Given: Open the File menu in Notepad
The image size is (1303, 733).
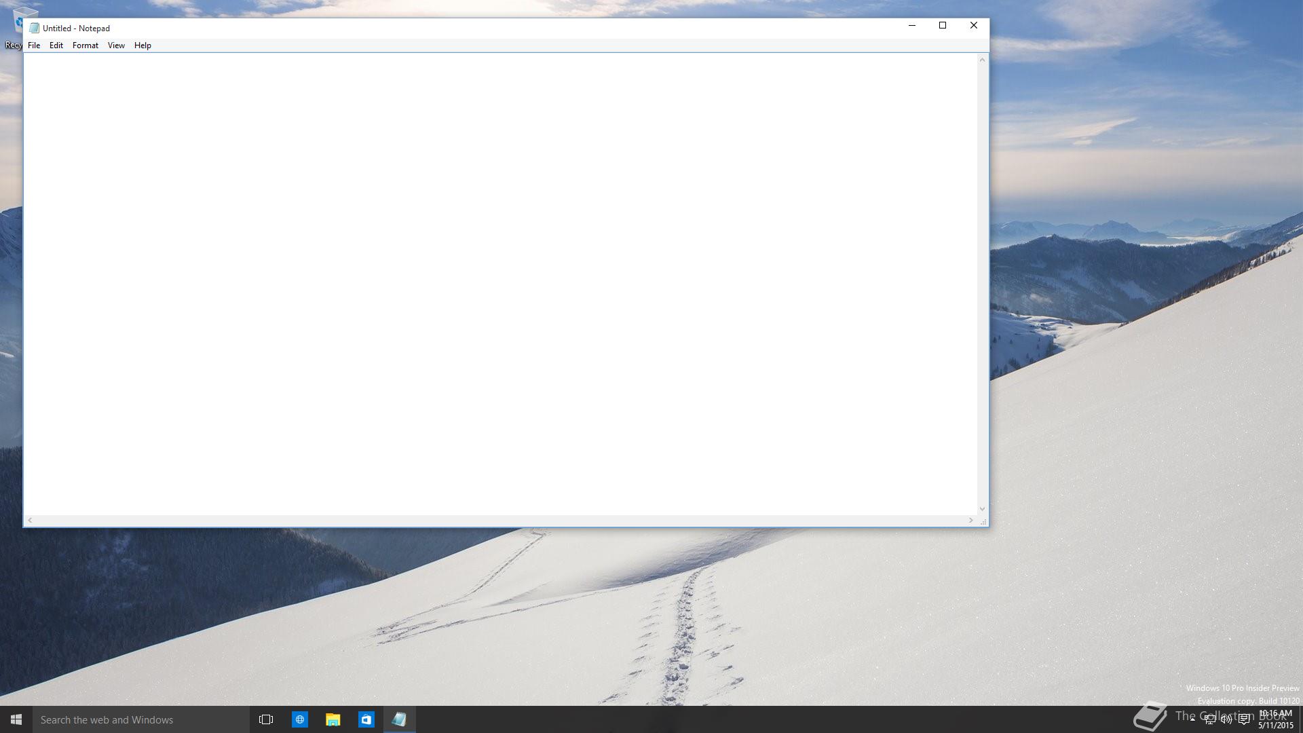Looking at the screenshot, I should coord(34,45).
